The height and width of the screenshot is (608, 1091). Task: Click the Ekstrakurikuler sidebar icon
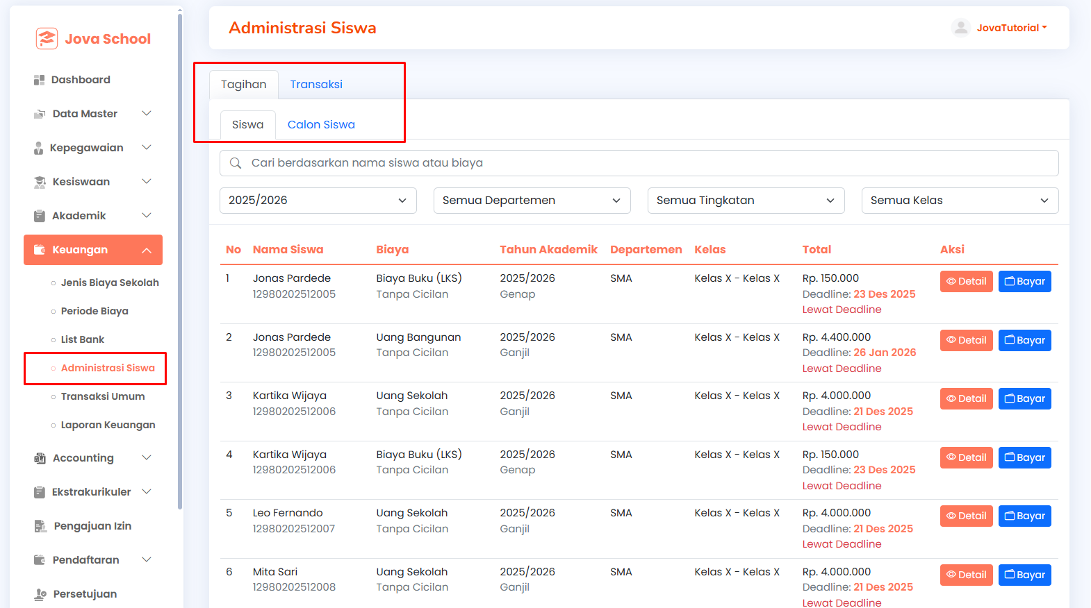40,492
